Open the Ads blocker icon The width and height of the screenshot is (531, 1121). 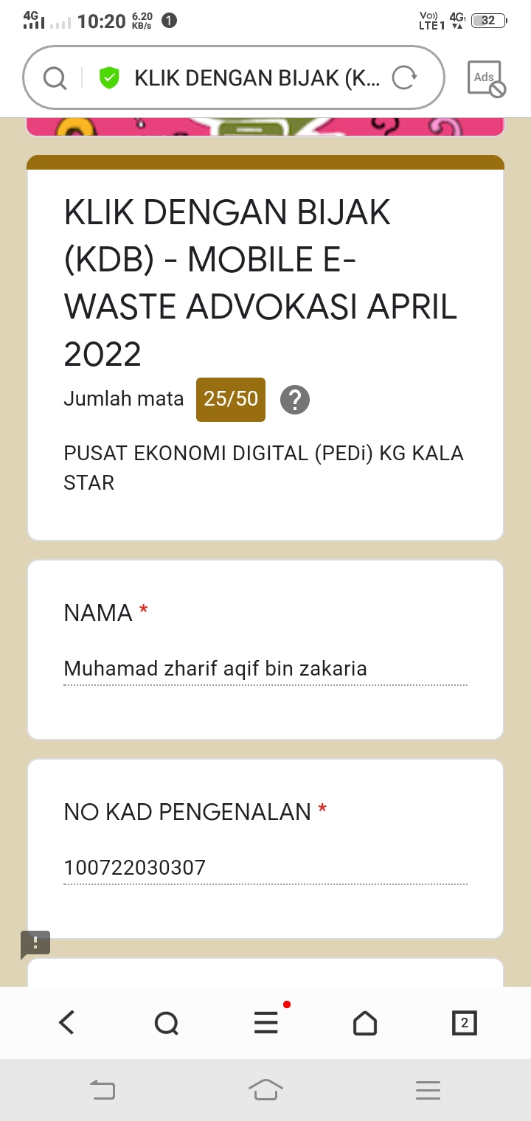[486, 78]
